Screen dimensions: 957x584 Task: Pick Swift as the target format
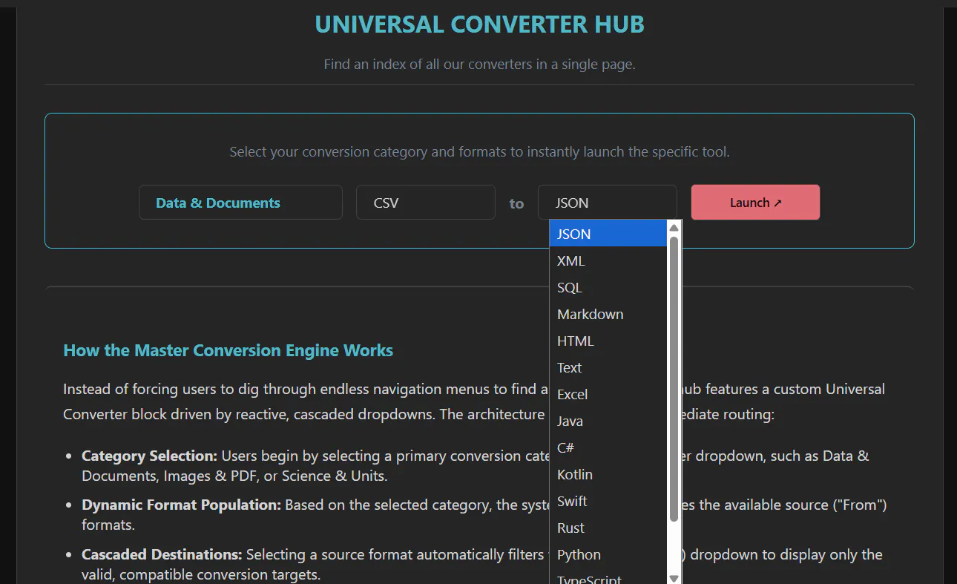pyautogui.click(x=608, y=501)
